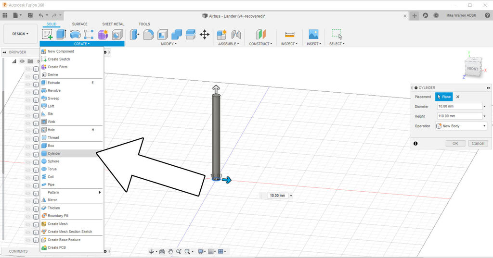Expand the INSERT dropdown menu
This screenshot has width=493, height=258.
coord(314,44)
